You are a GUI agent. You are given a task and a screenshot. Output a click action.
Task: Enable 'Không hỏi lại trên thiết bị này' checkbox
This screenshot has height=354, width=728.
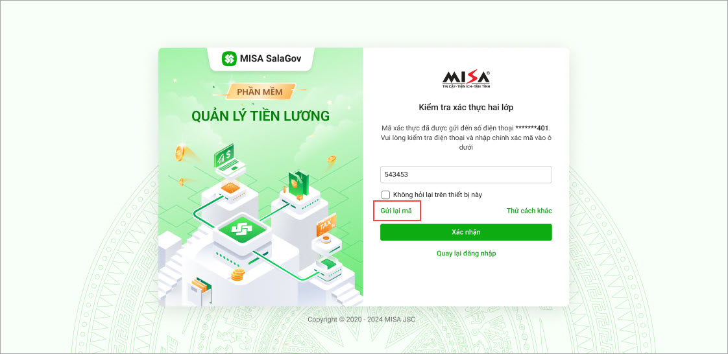click(385, 195)
